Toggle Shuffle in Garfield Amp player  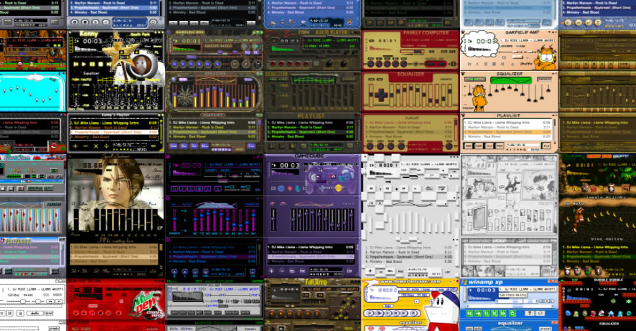[x=525, y=64]
